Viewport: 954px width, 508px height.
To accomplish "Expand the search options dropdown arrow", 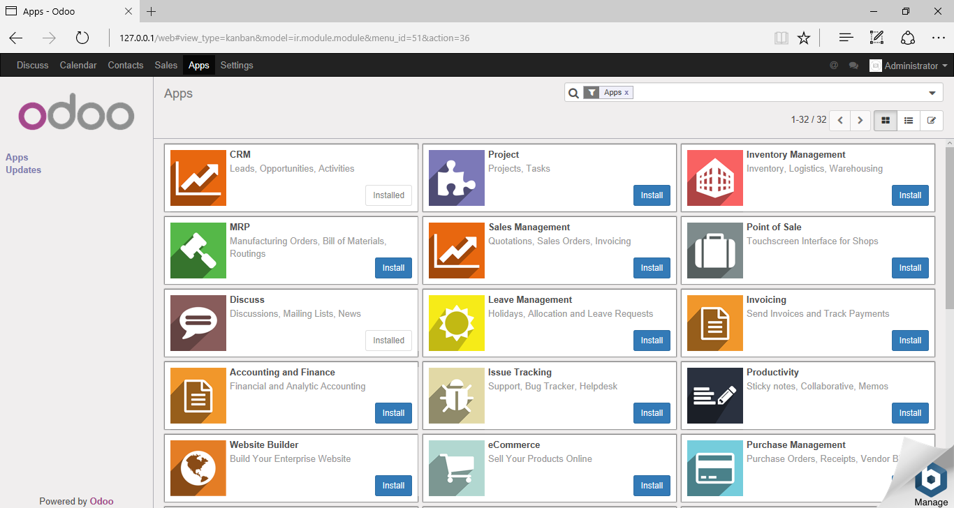I will (932, 93).
